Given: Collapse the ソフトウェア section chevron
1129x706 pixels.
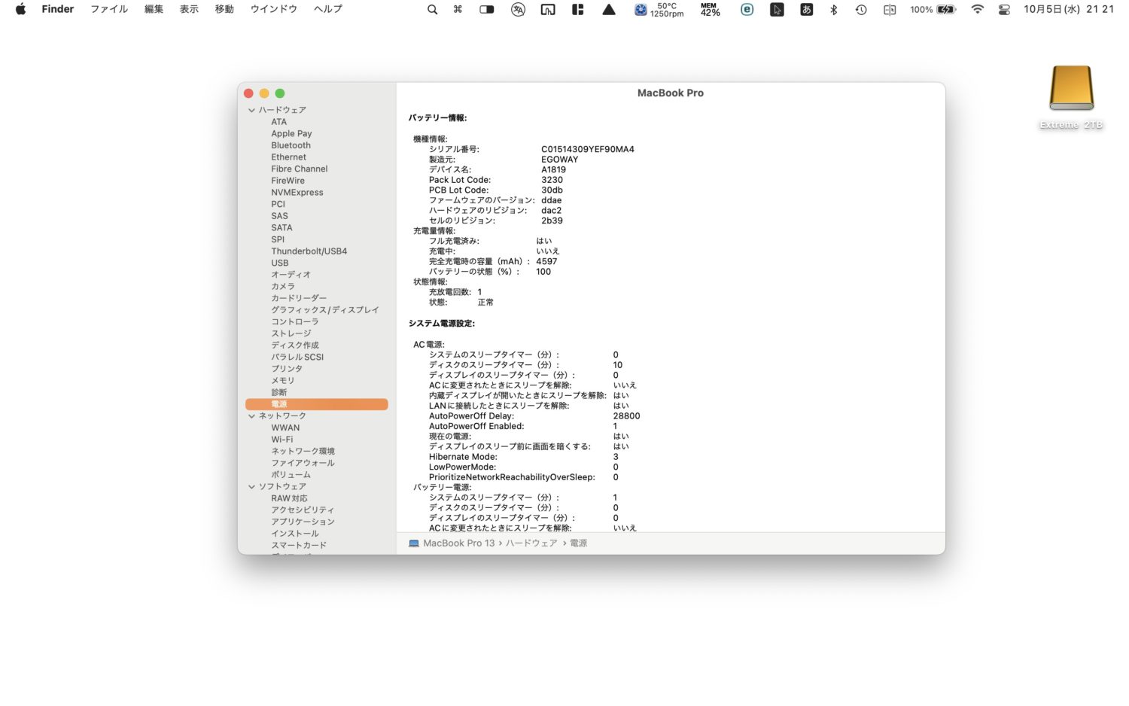Looking at the screenshot, I should 251,487.
